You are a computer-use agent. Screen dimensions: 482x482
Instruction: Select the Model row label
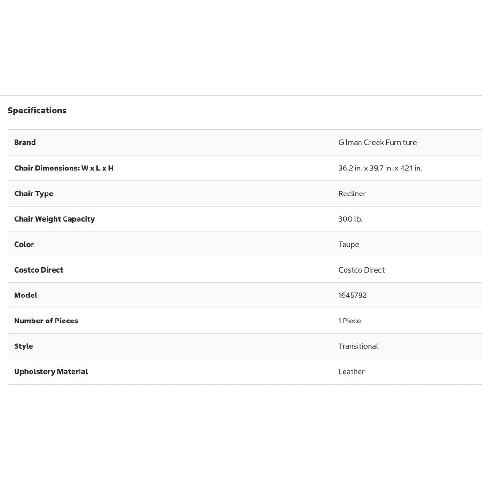tap(25, 296)
